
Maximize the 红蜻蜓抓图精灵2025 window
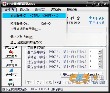click(x=97, y=4)
